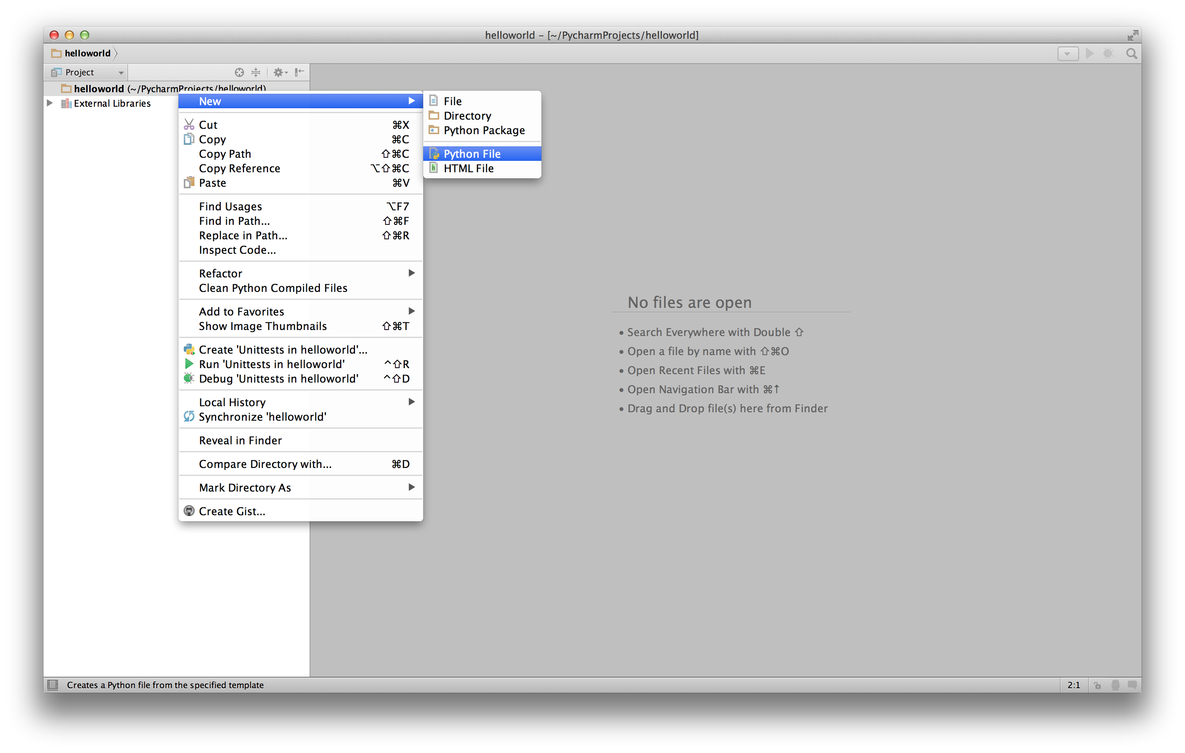Choose Python Package in the submenu
Viewport: 1185px width, 753px height.
484,130
